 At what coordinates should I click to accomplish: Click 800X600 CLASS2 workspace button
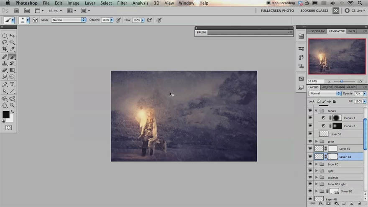pyautogui.click(x=314, y=10)
